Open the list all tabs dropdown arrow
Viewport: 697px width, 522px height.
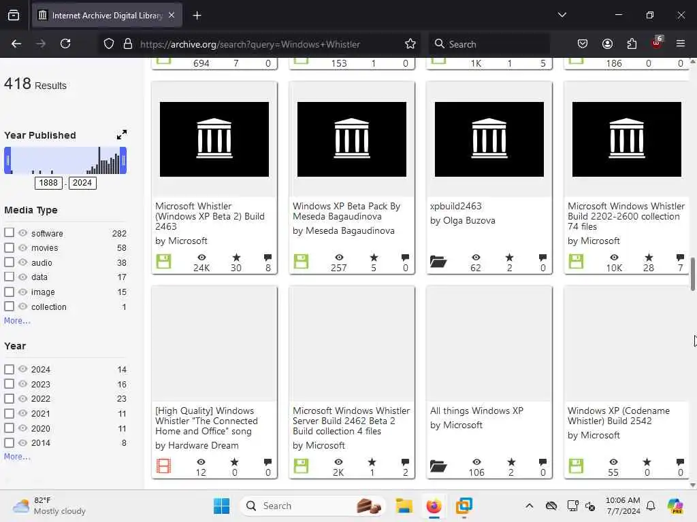(562, 15)
